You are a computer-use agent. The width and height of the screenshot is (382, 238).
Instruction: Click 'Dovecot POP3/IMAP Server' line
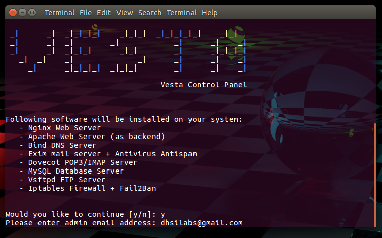(x=79, y=162)
